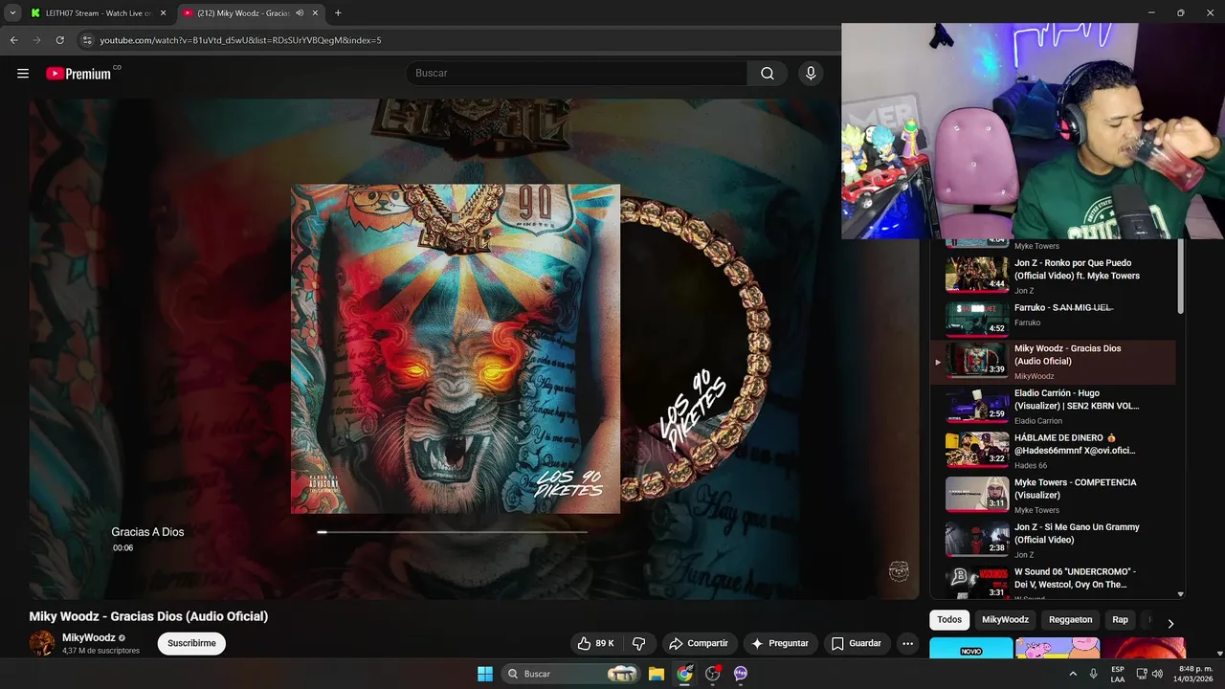Mute the tab via speaker icon
This screenshot has height=689, width=1225.
[x=300, y=13]
